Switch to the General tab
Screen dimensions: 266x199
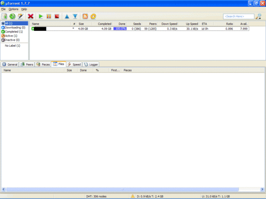[10, 65]
